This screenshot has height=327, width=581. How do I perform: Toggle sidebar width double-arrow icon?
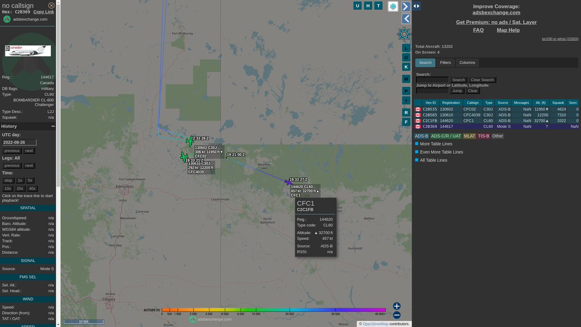[417, 6]
